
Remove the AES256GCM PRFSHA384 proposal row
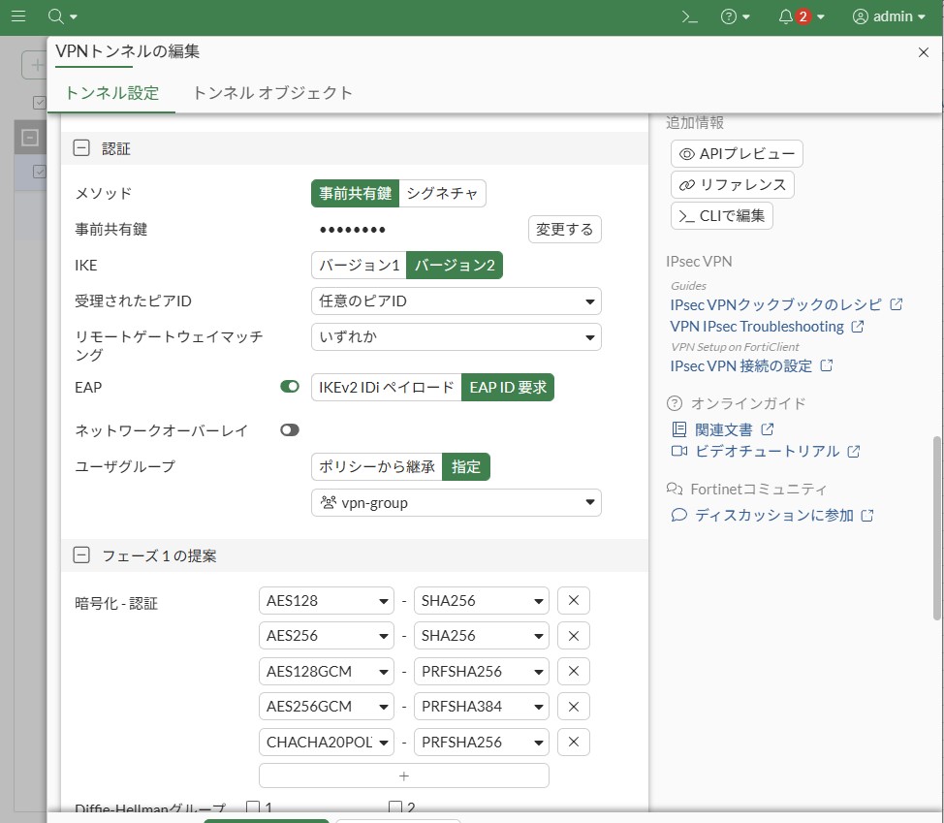tap(573, 707)
